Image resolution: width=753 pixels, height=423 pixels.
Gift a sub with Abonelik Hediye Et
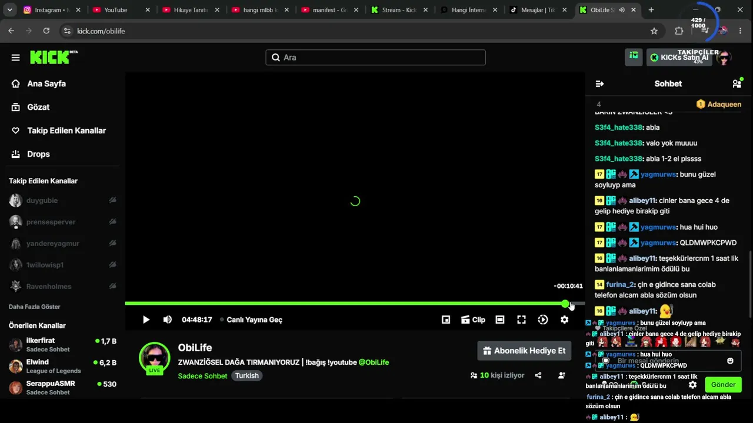click(524, 351)
